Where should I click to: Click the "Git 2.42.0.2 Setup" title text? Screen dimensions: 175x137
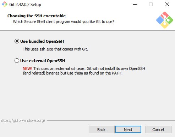coord(25,5)
